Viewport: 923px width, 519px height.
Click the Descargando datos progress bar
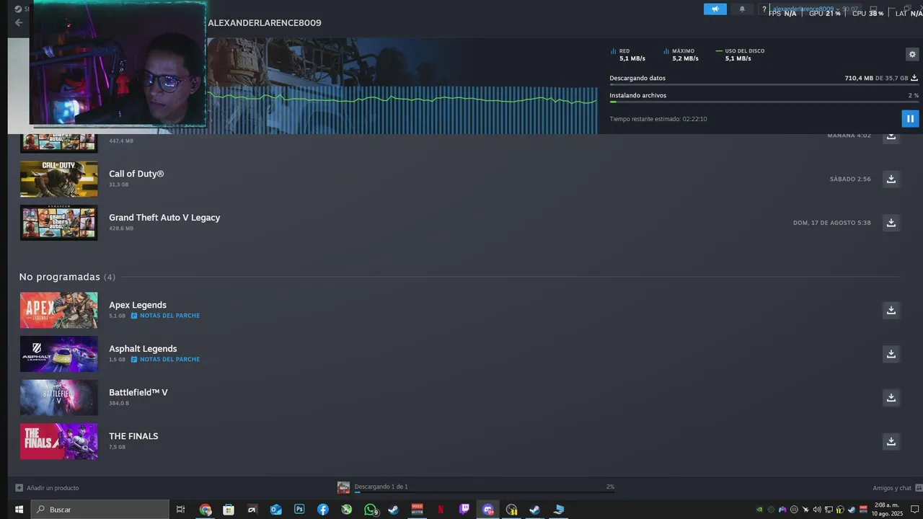coord(764,84)
